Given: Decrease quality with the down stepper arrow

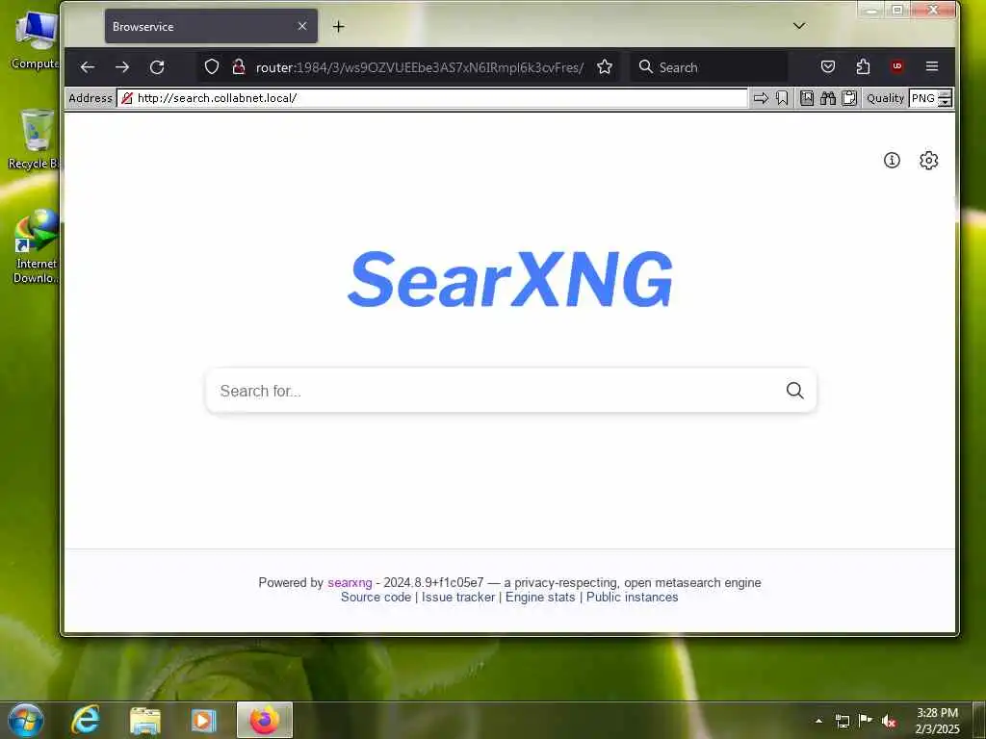Looking at the screenshot, I should (x=945, y=102).
